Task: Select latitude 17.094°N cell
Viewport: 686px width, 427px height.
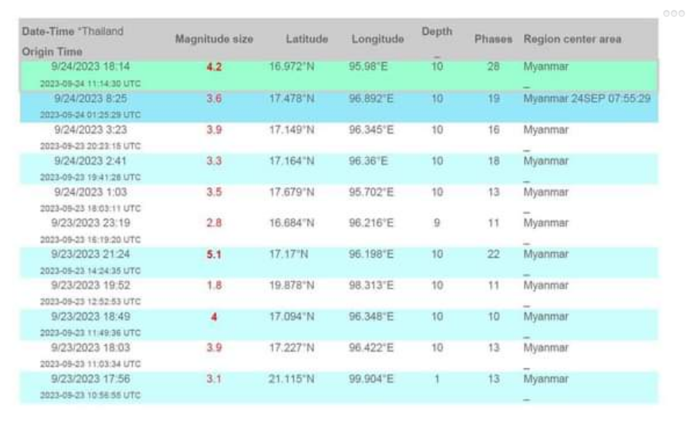Action: click(292, 316)
